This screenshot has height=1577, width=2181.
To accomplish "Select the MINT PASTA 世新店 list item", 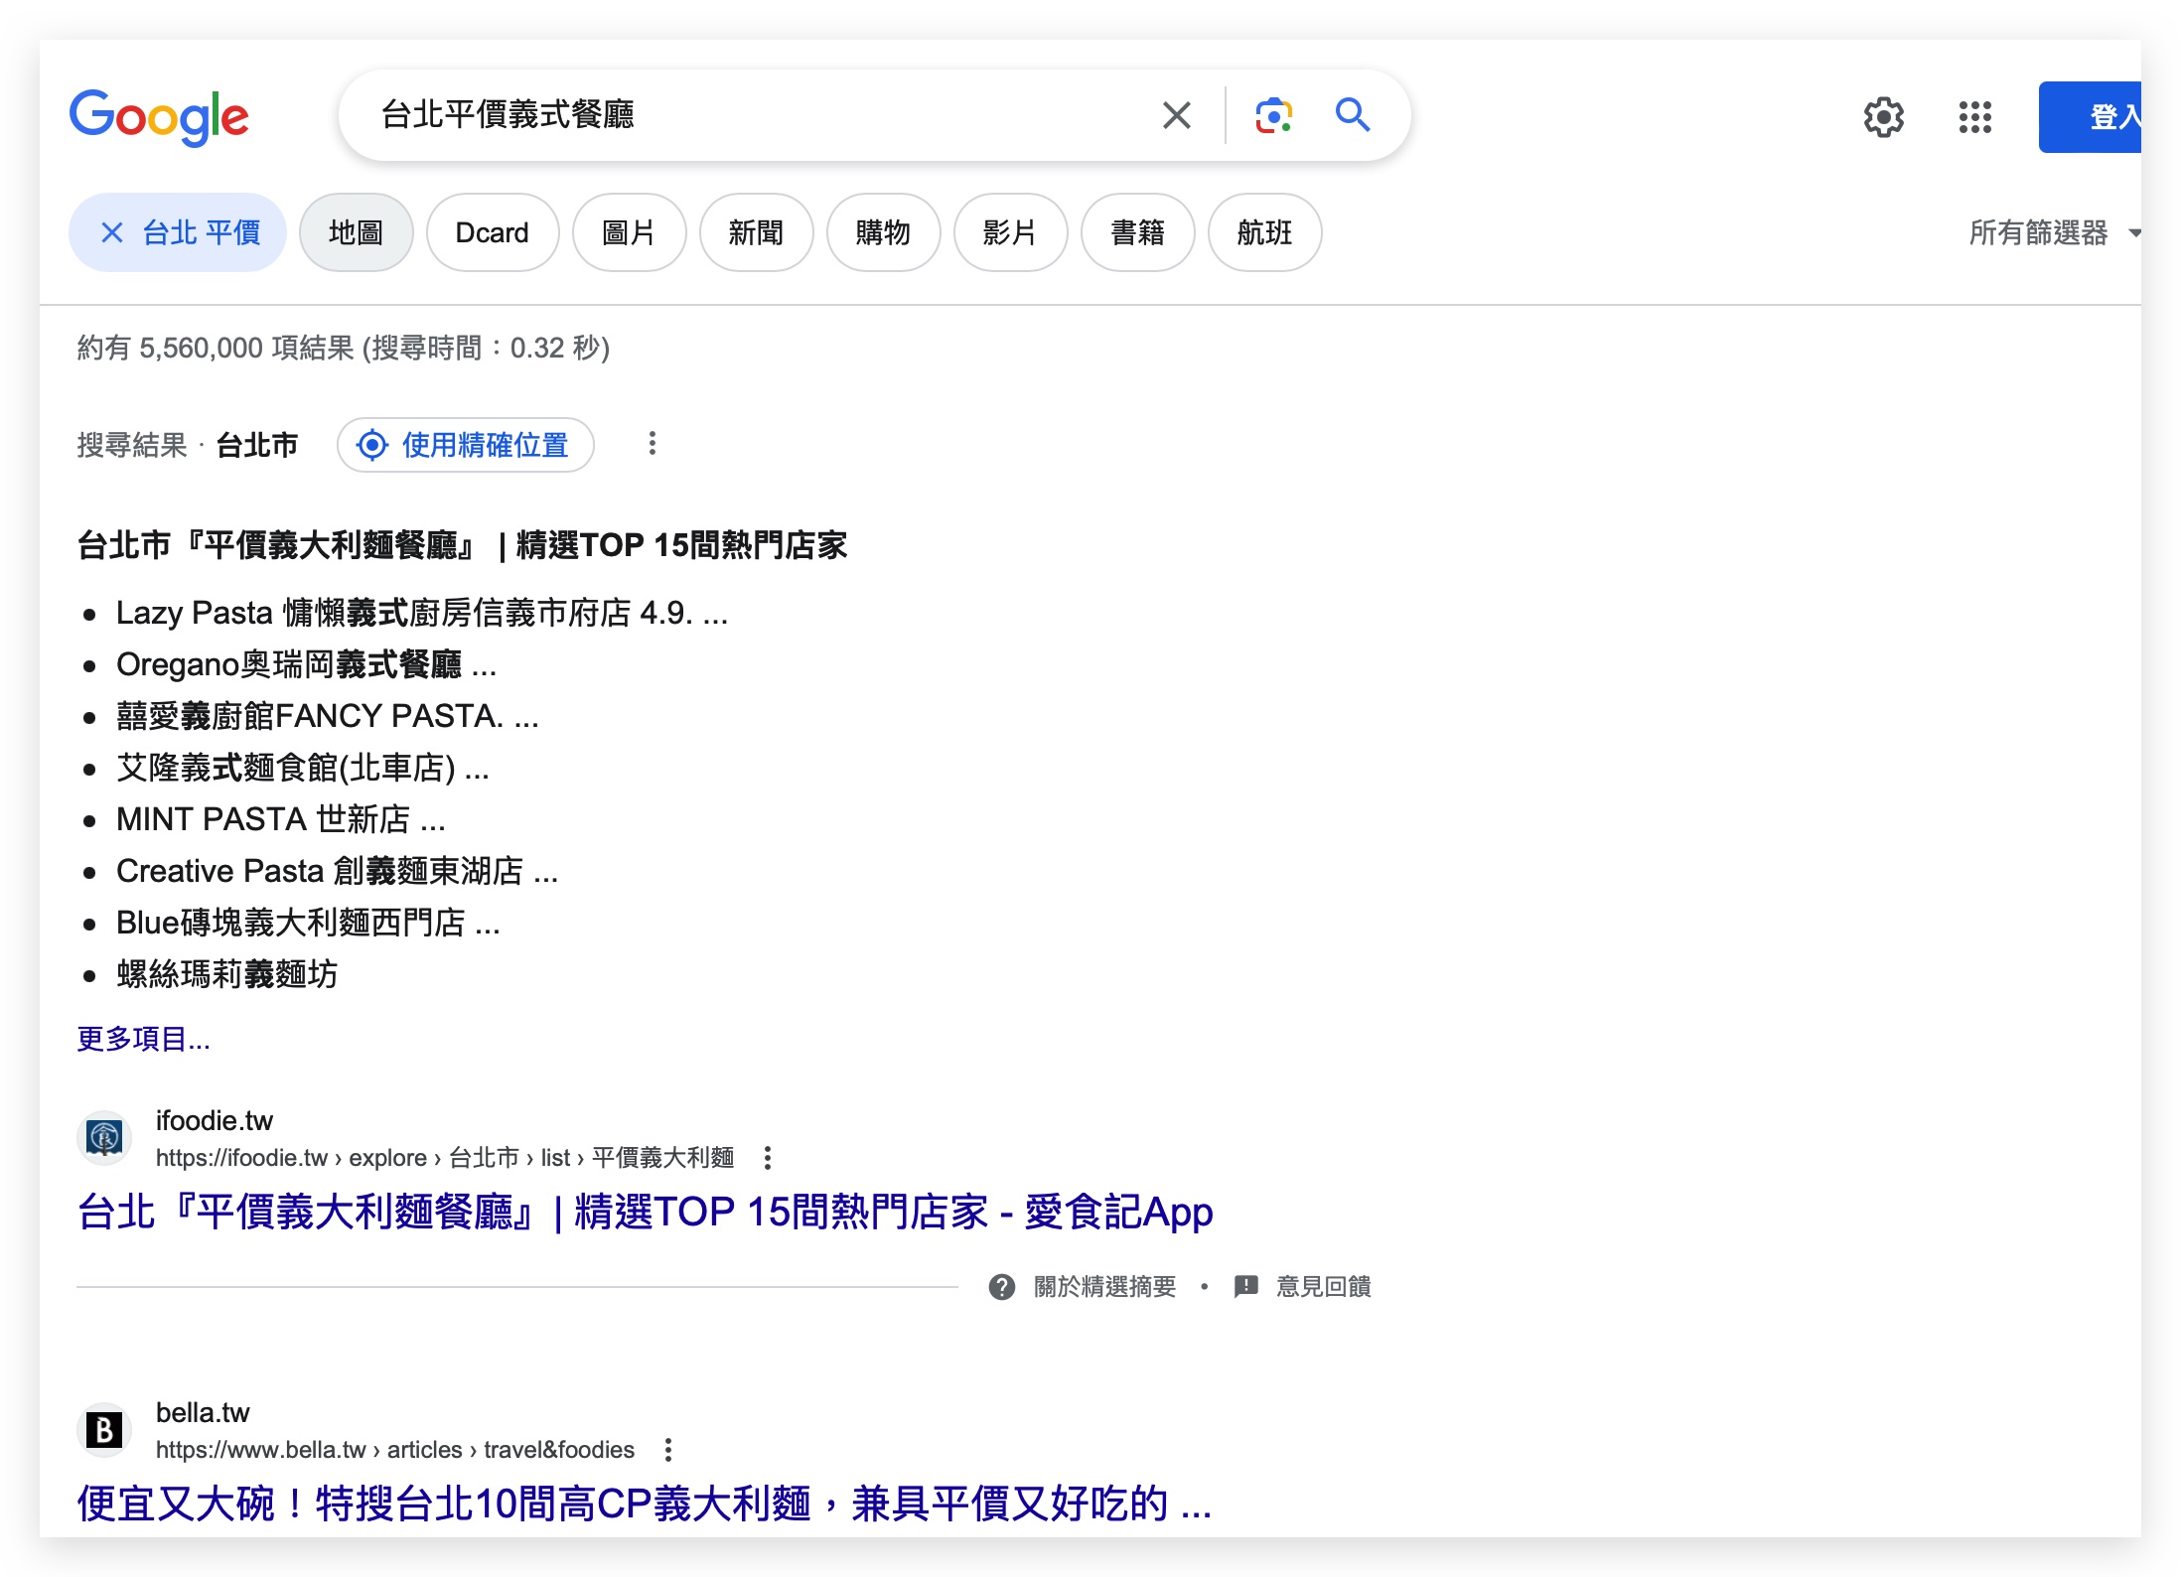I will [x=281, y=819].
